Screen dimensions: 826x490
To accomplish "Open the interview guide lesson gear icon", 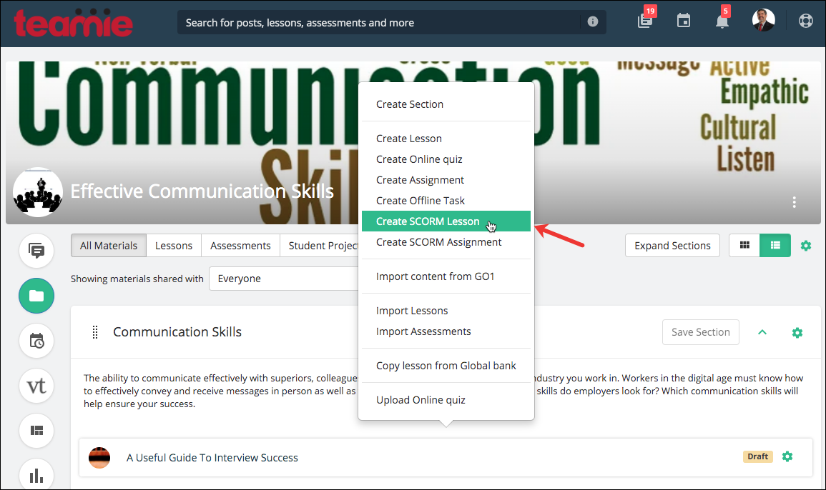I will point(787,456).
